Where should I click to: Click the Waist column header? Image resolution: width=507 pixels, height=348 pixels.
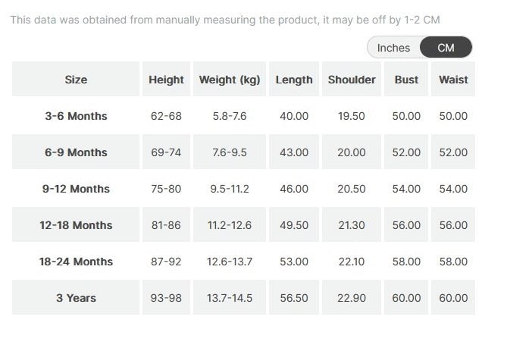(x=453, y=80)
